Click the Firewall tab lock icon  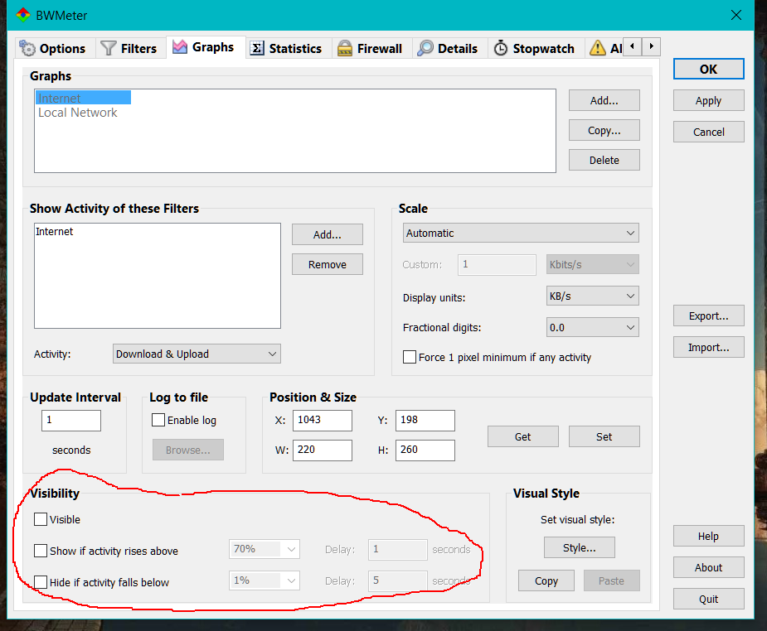click(345, 48)
